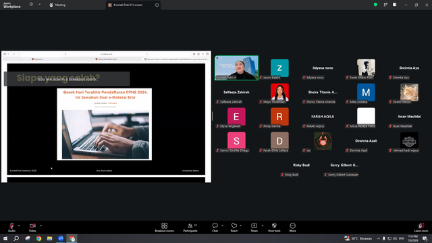Click the brown D avatar for Farah Dhila Lahasa
Screen dimensions: 432x243
click(279, 141)
